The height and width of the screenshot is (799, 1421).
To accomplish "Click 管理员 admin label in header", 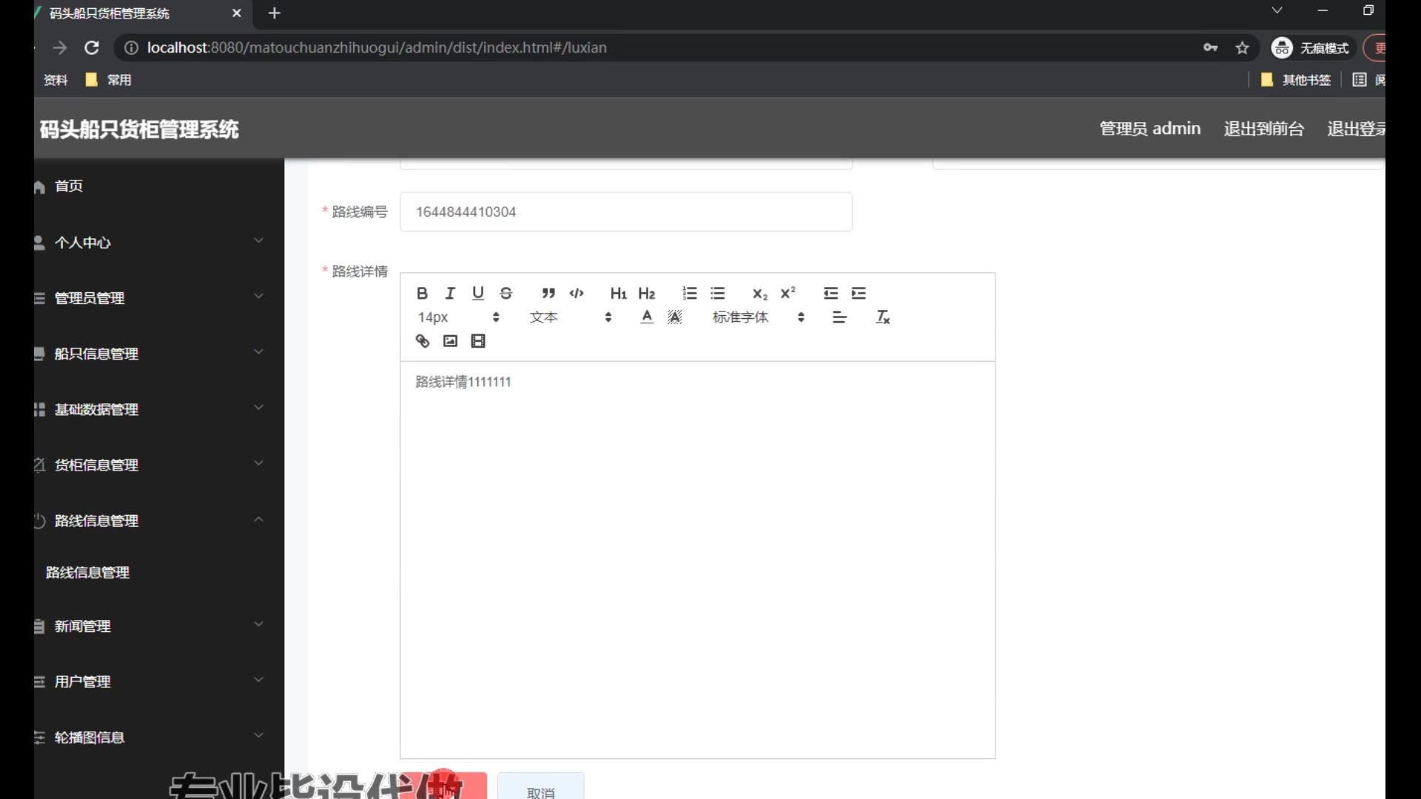I will [1150, 129].
